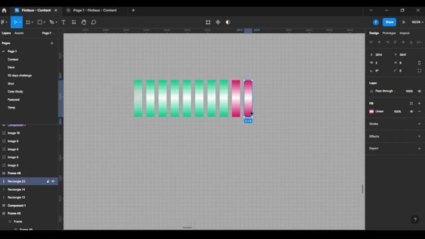
Task: Click the align vertical centers icon
Action: pos(403,42)
